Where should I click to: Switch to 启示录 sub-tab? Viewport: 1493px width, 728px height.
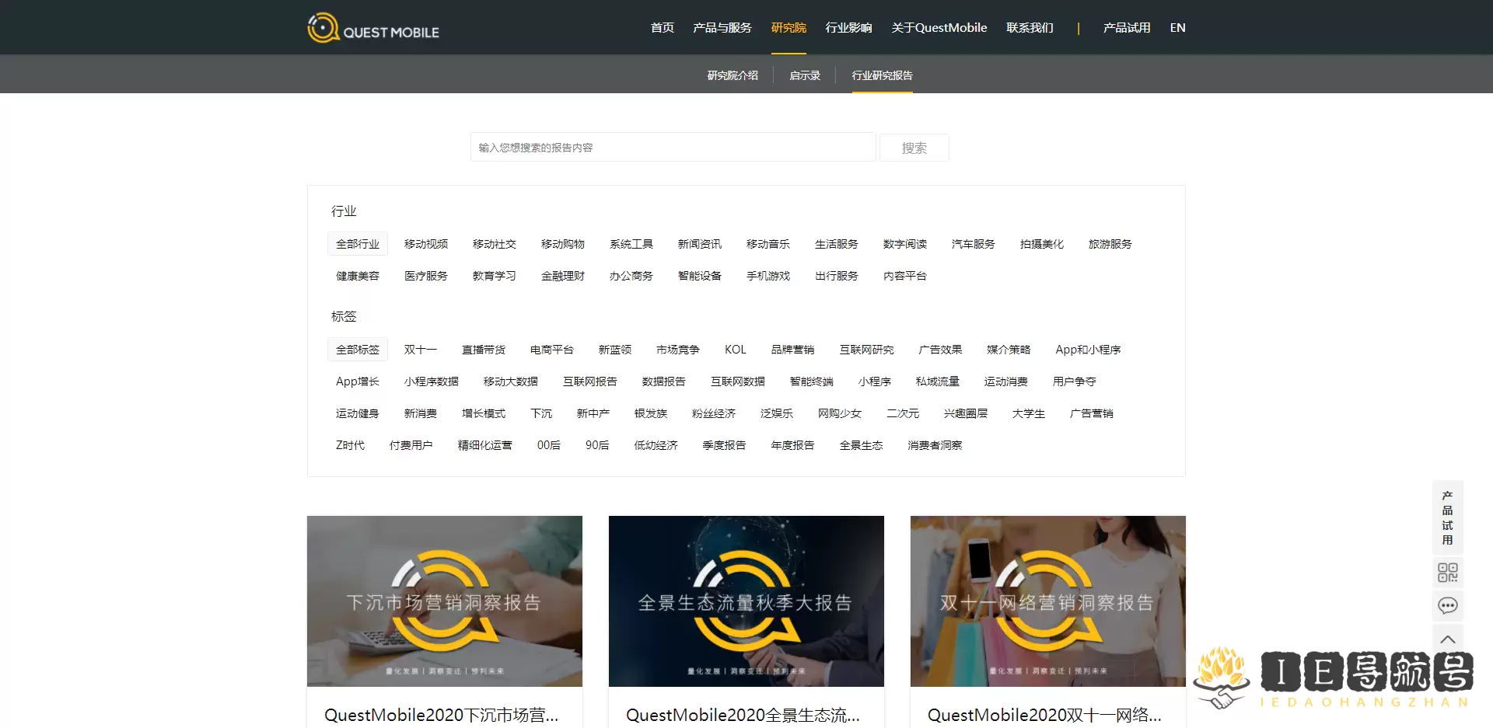[805, 75]
